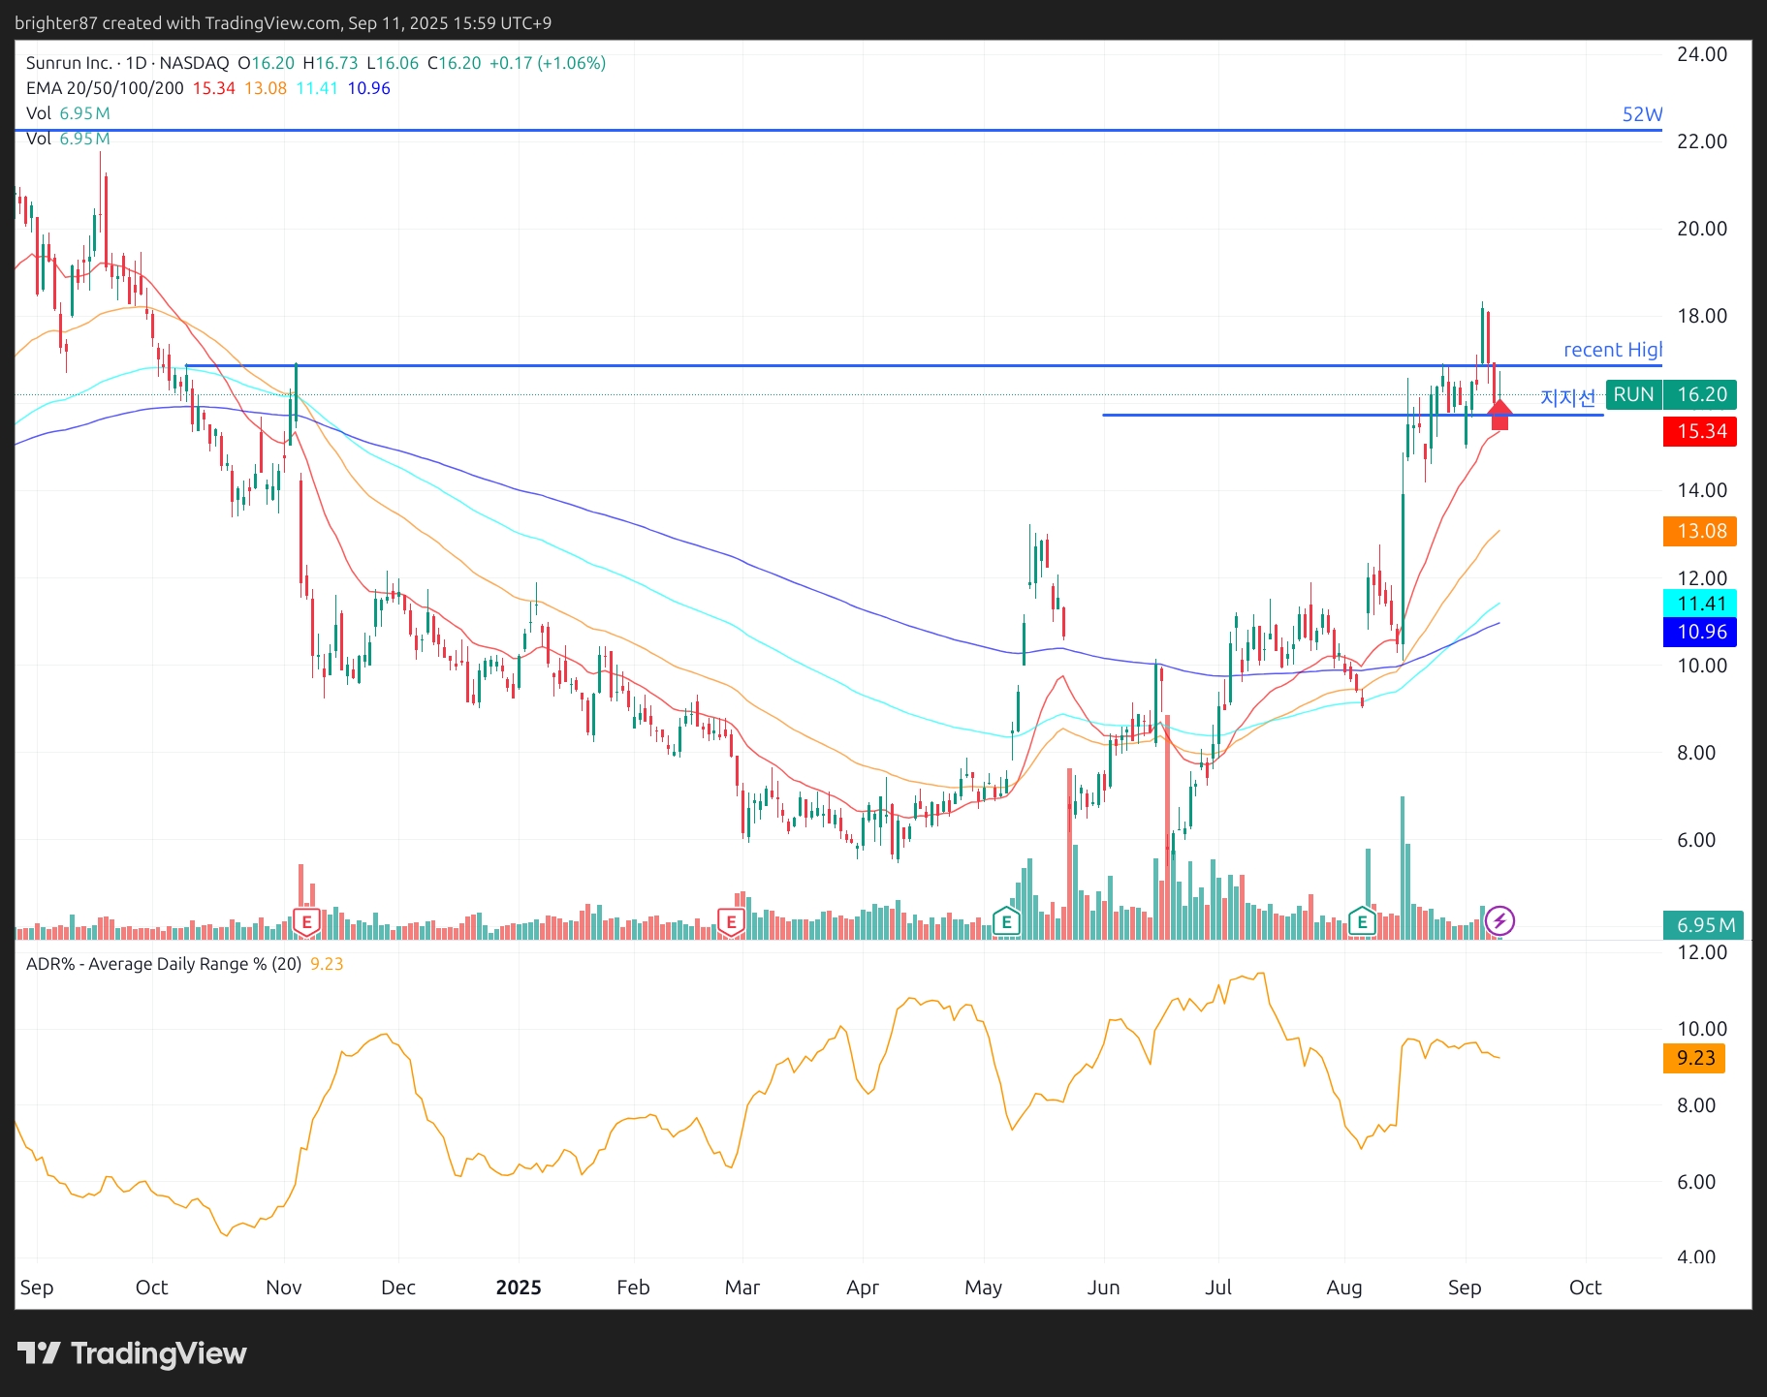Click the orange 13.08 EMA price label
The image size is (1767, 1397).
tap(1700, 531)
